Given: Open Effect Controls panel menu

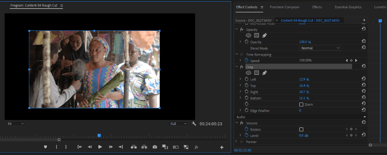Looking at the screenshot, I should pos(262,7).
